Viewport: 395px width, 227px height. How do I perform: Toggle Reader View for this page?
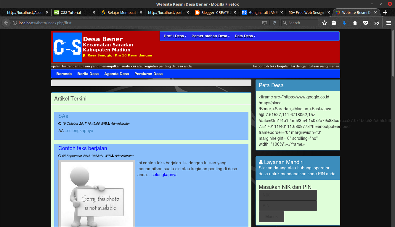coord(264,22)
